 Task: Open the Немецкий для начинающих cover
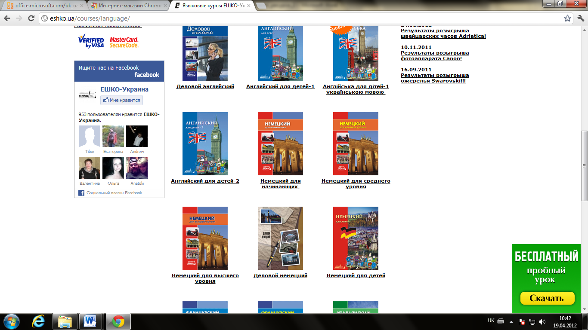[280, 144]
